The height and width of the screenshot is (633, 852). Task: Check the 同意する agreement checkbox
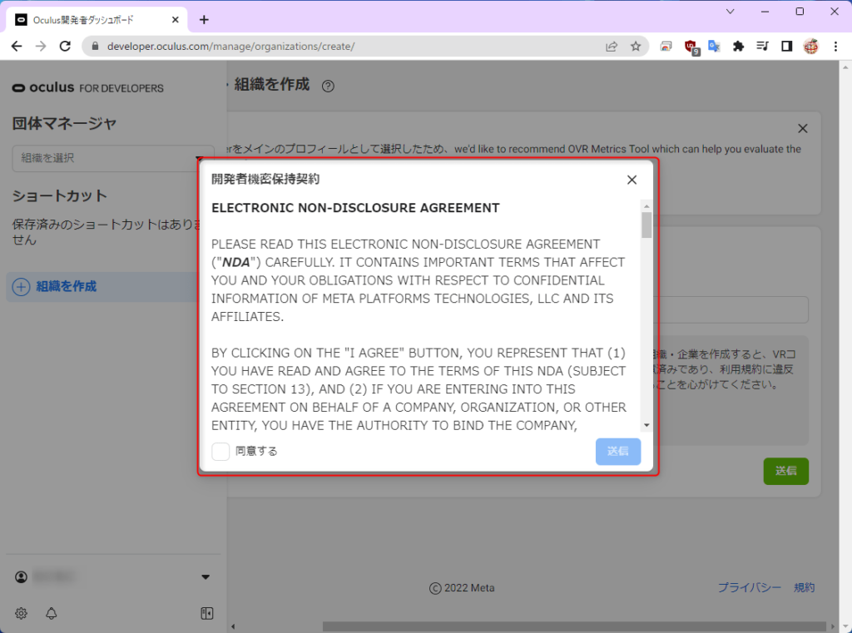coord(220,451)
